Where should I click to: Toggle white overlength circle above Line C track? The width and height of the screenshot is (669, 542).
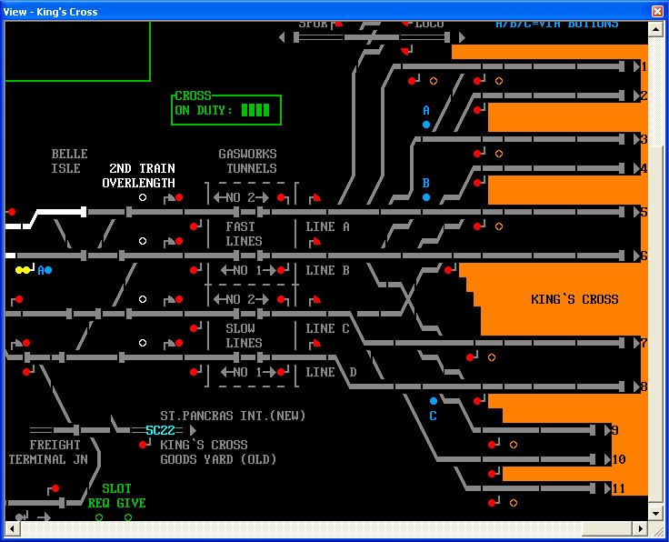point(143,299)
